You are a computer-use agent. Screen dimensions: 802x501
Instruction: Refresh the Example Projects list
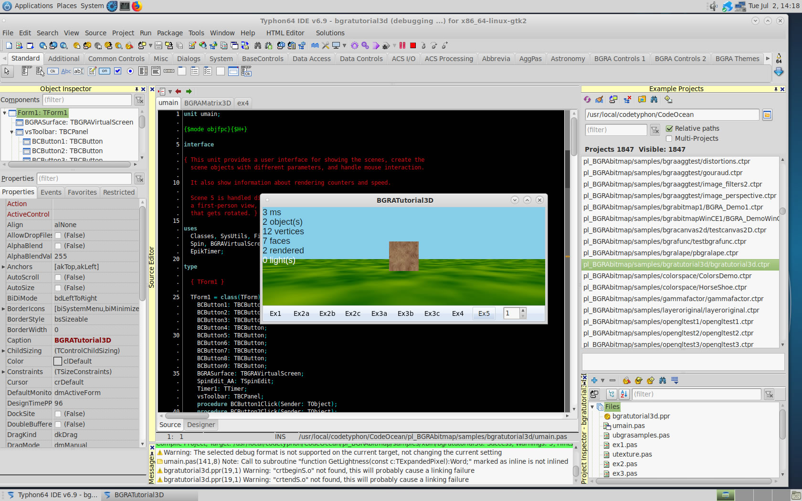coord(587,99)
